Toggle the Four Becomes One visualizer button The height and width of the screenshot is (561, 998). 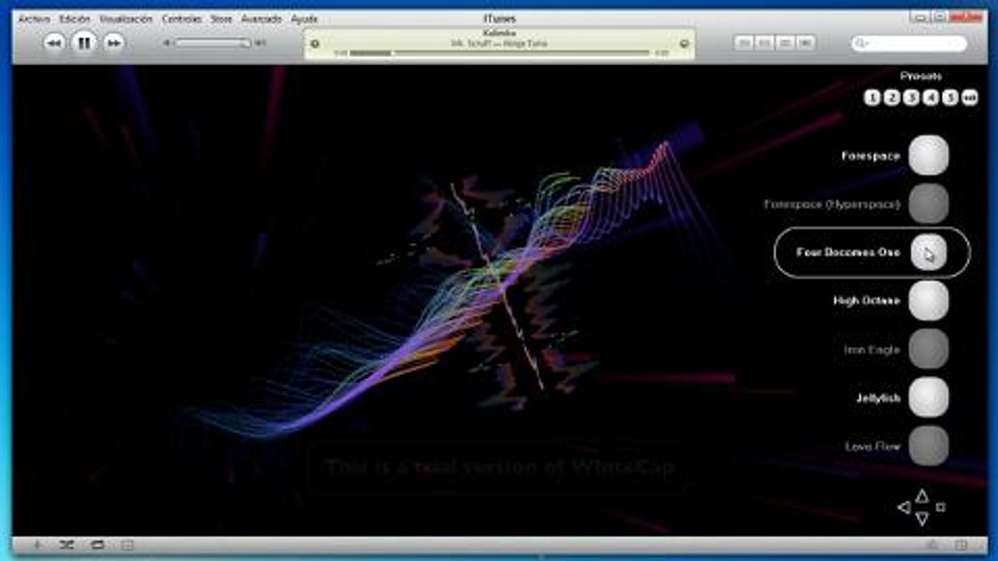click(929, 252)
